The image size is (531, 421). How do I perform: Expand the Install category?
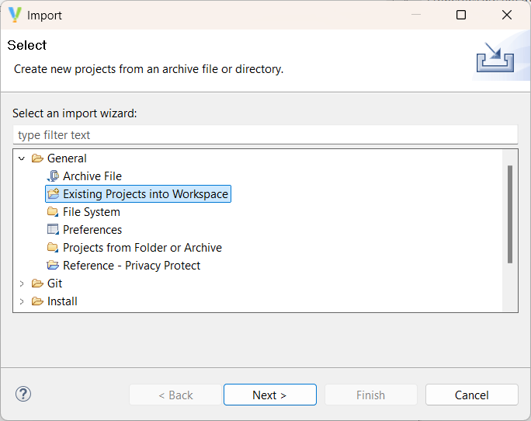22,301
